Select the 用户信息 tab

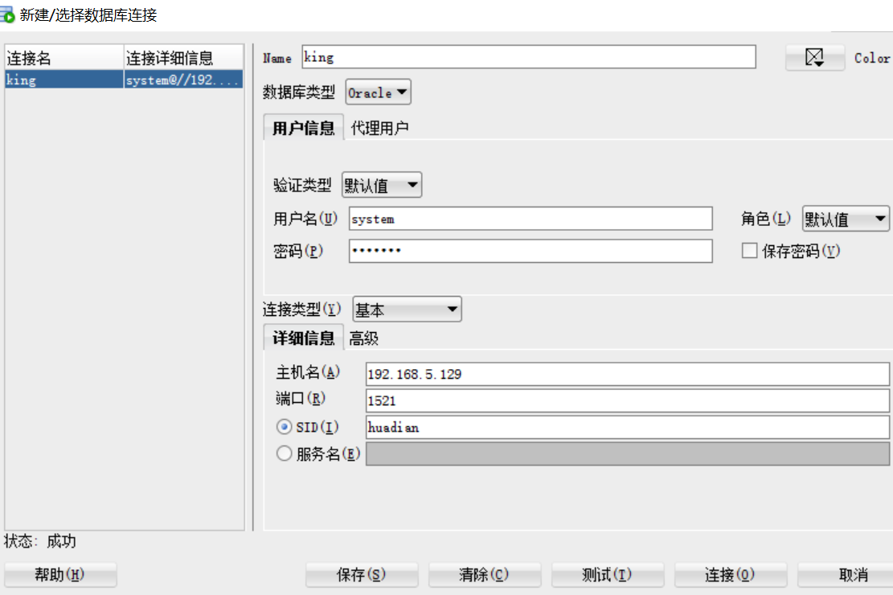303,126
